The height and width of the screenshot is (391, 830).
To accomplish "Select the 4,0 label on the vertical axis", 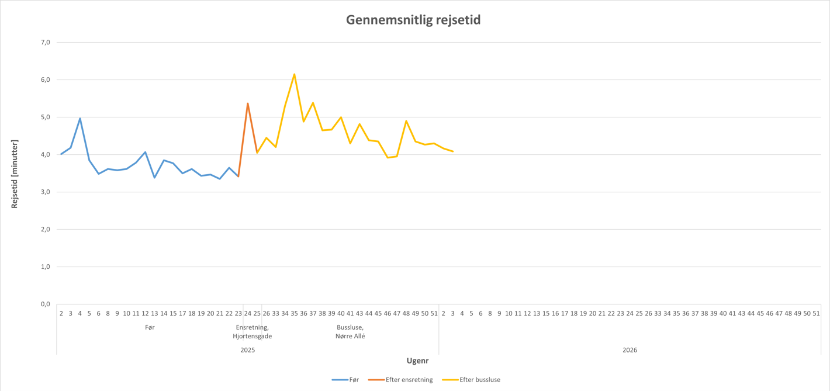I will point(46,155).
